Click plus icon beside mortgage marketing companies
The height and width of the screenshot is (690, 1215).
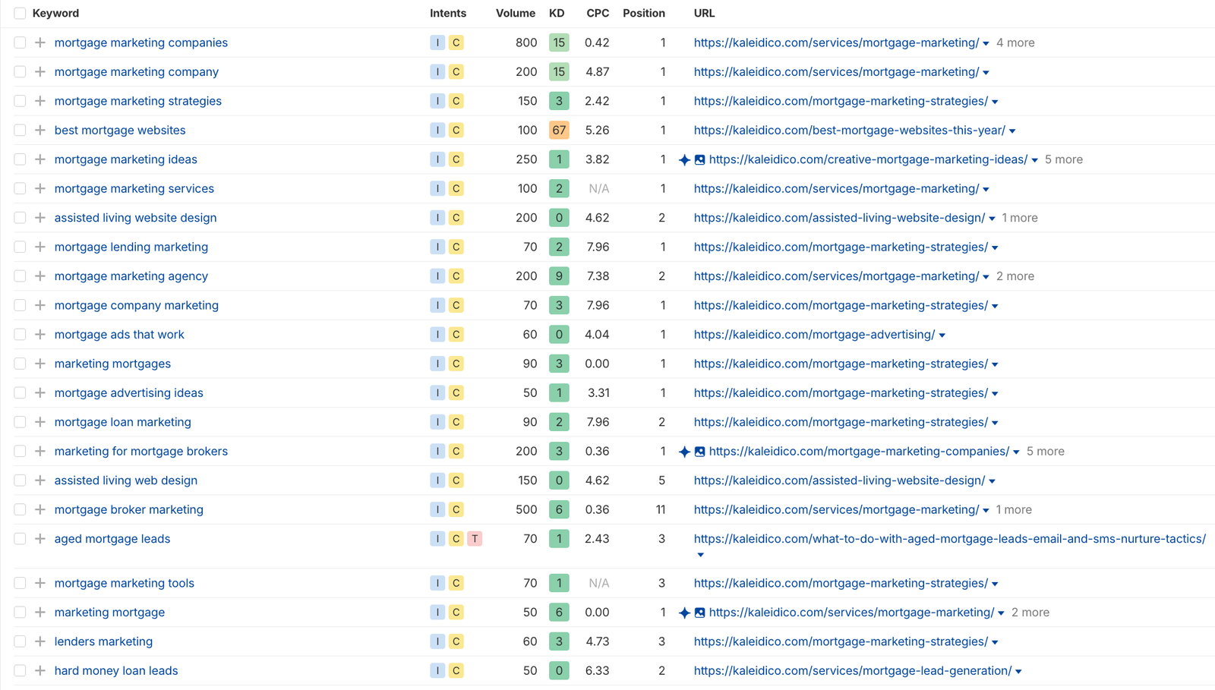tap(40, 43)
